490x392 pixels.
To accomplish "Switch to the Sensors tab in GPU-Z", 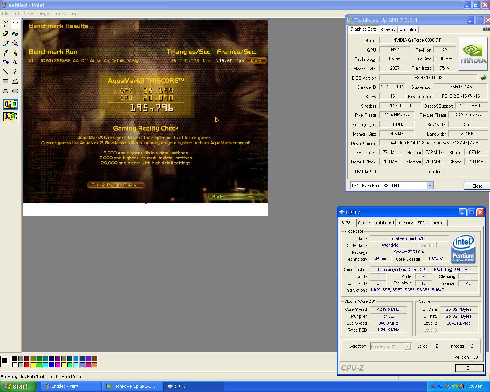I will point(388,30).
